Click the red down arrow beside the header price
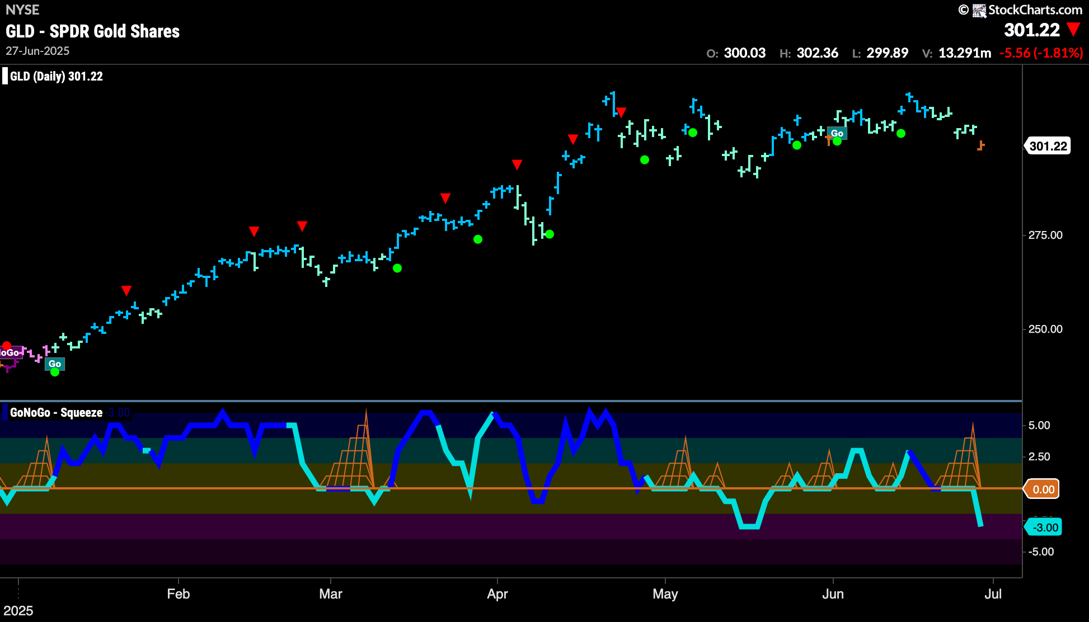 (x=1073, y=30)
